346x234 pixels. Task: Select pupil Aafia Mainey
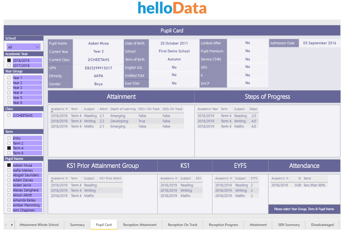point(9,170)
